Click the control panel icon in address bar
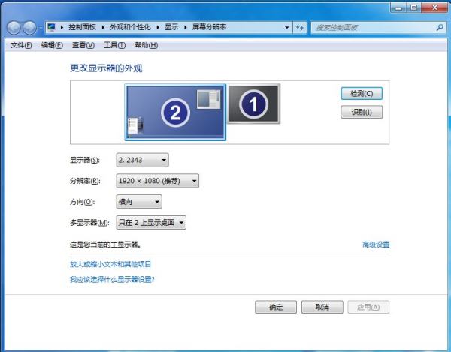The height and width of the screenshot is (352, 451). 52,27
